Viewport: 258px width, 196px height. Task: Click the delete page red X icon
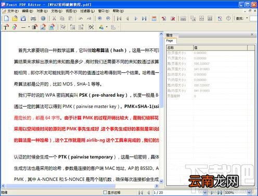[x=173, y=19]
